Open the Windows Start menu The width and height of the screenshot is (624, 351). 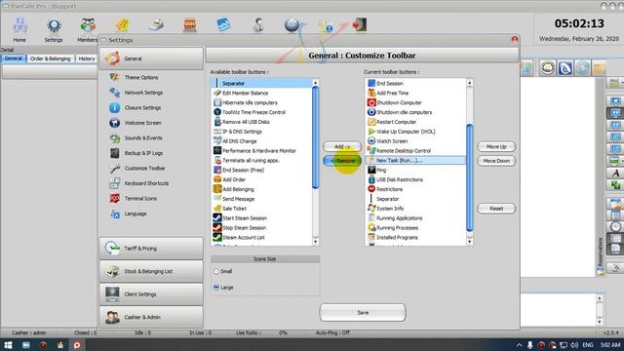[8, 345]
